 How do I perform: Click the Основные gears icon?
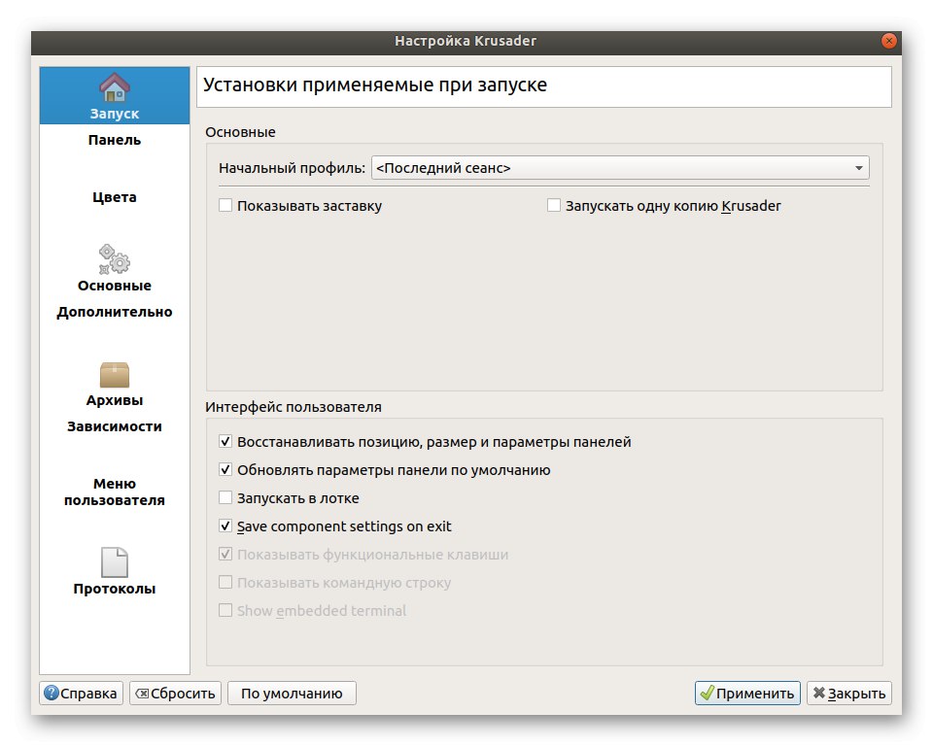[115, 259]
